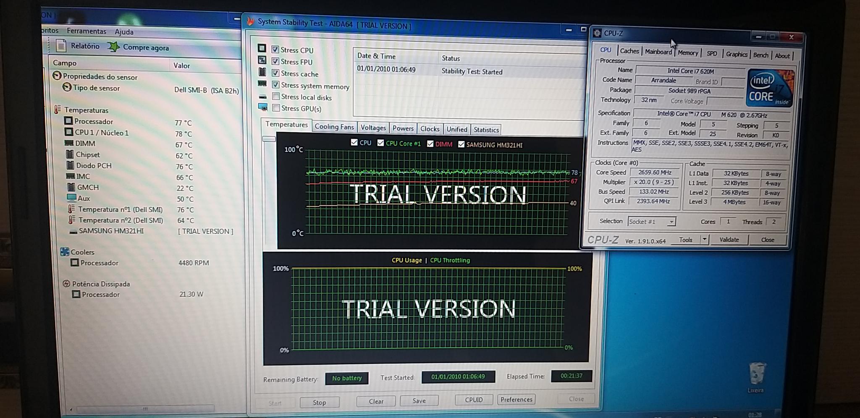Screen dimensions: 860x418
Task: Open CPU-Z Graphics tab
Action: tap(737, 54)
